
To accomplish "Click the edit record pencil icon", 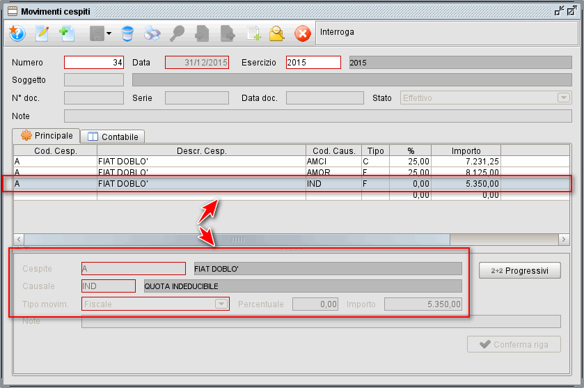I will 42,33.
